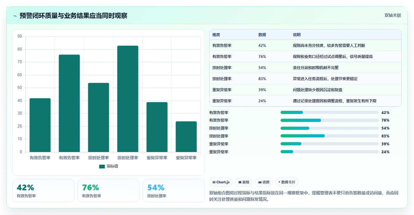Click the 24% cell in the table

(262, 101)
